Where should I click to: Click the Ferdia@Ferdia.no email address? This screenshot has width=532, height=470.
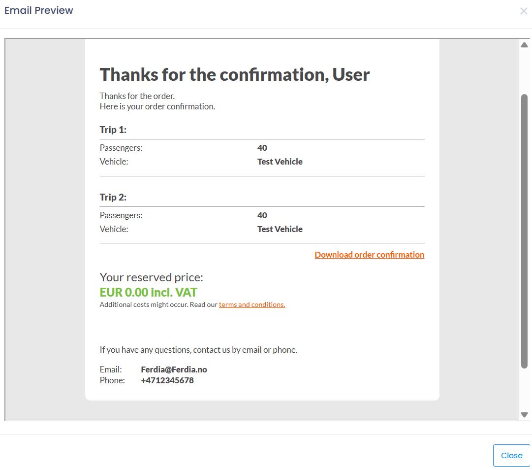(x=174, y=369)
